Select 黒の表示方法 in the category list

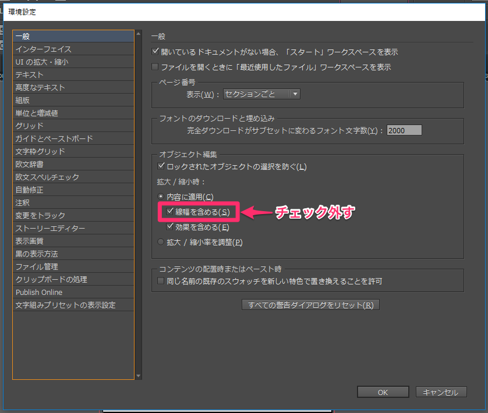(73, 254)
